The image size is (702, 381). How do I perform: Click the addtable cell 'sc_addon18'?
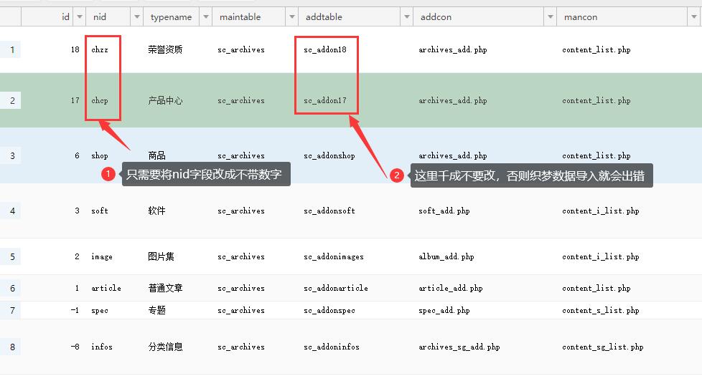click(325, 49)
